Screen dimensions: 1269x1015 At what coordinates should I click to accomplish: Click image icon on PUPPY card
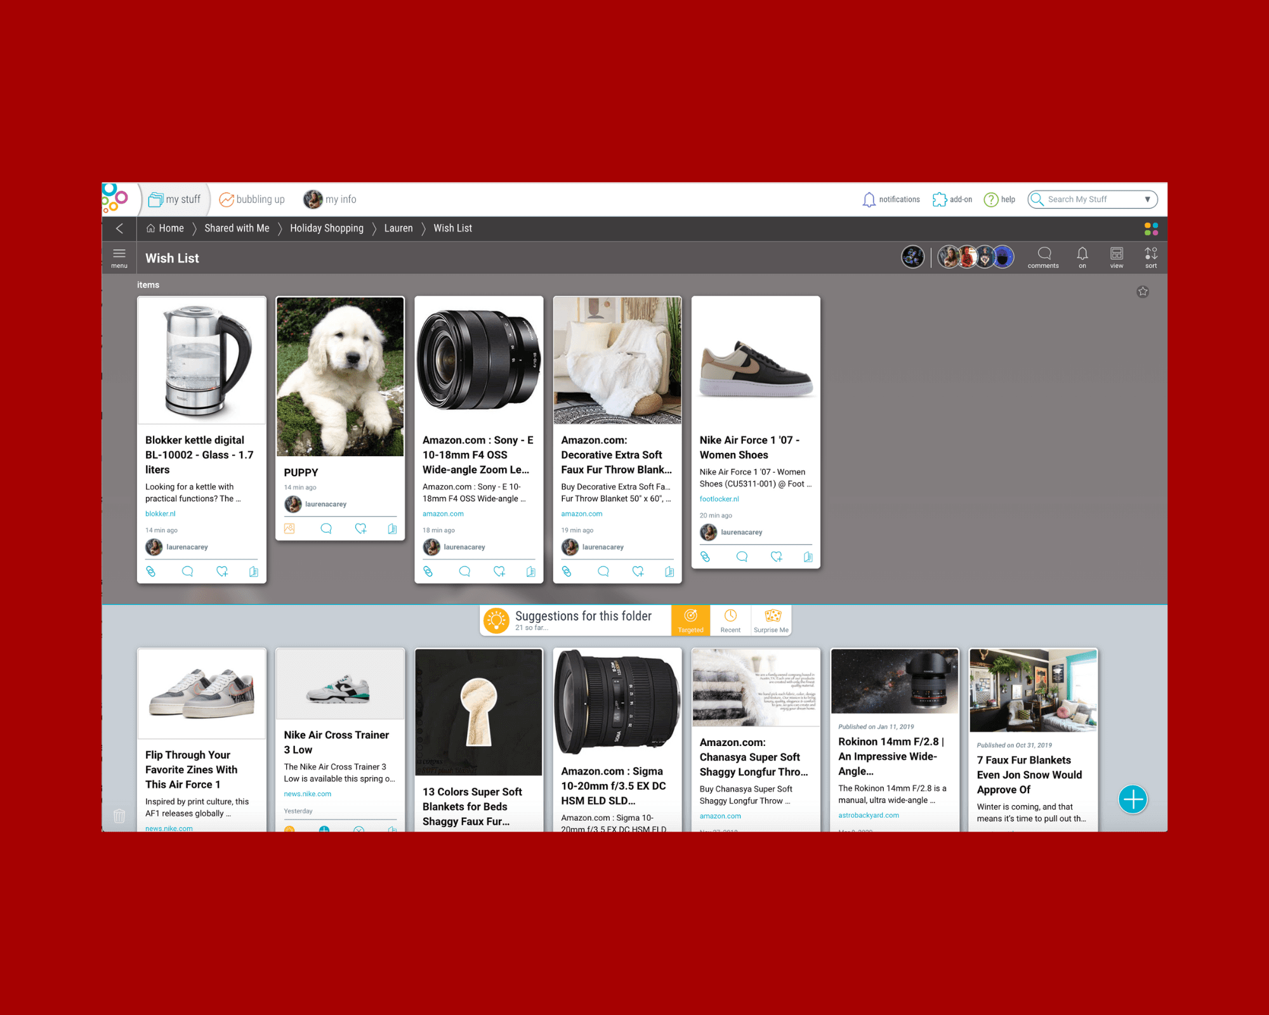pyautogui.click(x=289, y=528)
